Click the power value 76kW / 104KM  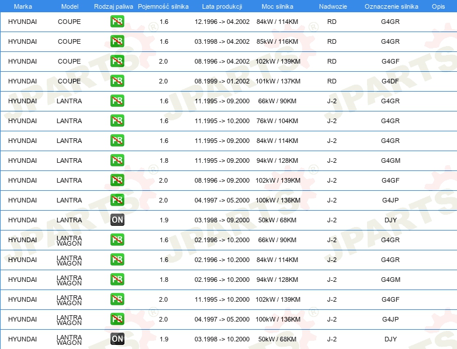pyautogui.click(x=277, y=120)
